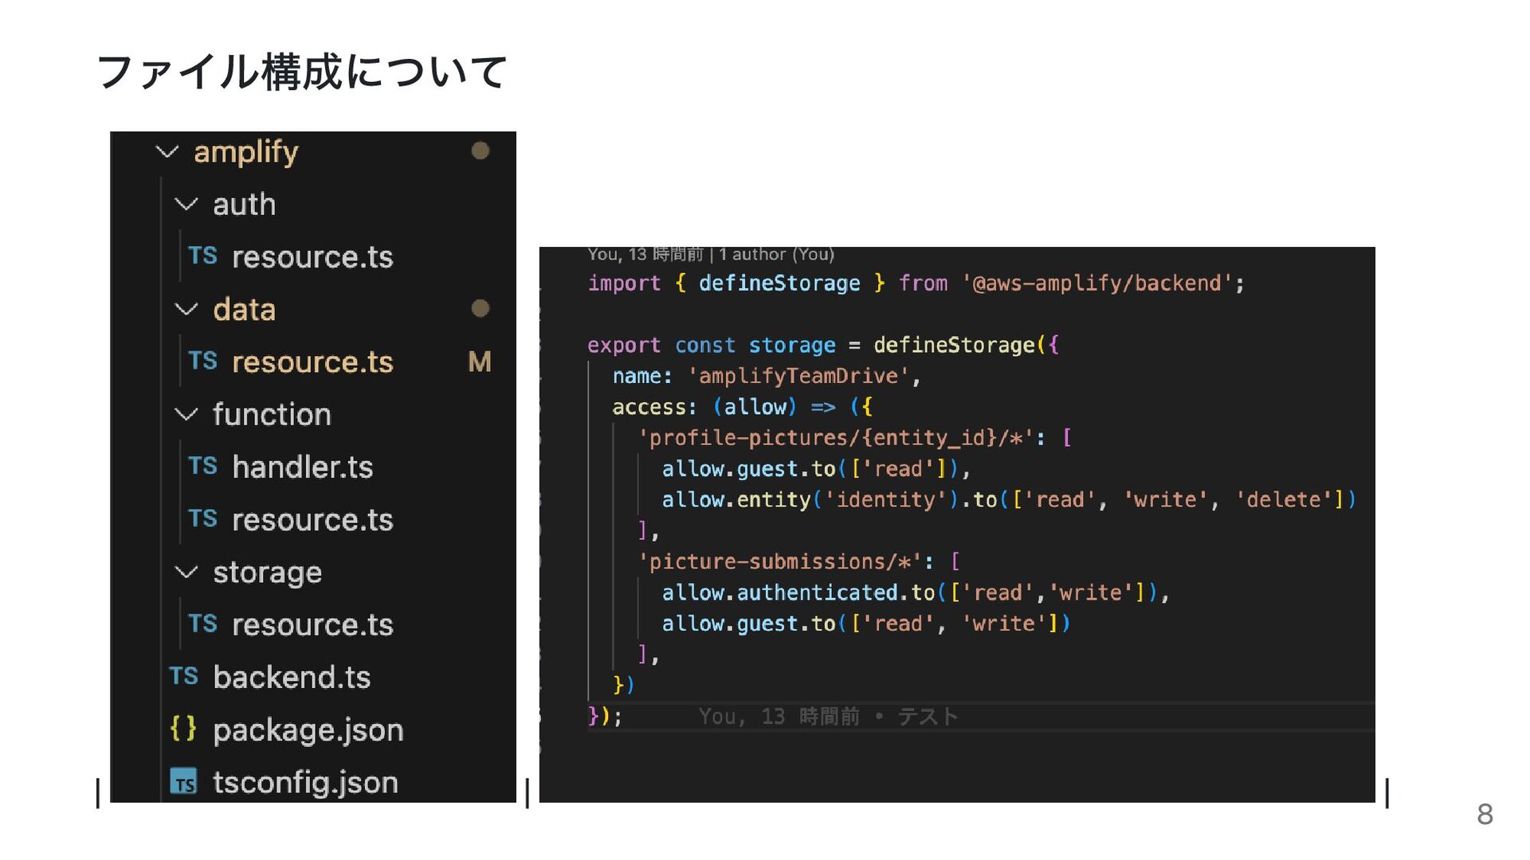Image resolution: width=1530 pixels, height=860 pixels.
Task: Open resource.ts under function
Action: click(x=312, y=520)
